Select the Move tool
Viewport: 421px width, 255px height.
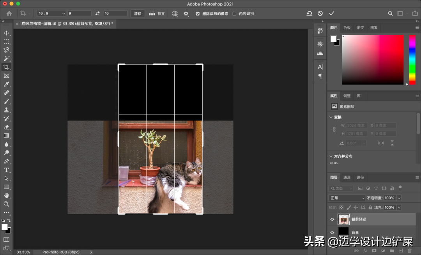(x=7, y=33)
